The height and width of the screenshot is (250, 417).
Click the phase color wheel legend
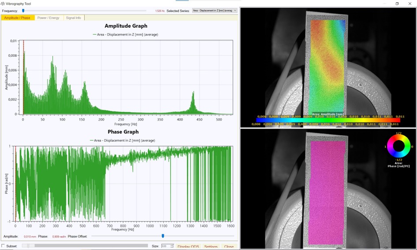[398, 147]
